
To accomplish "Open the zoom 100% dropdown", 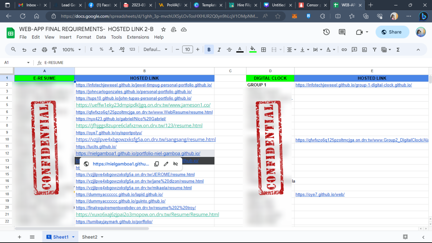I will click(x=72, y=50).
